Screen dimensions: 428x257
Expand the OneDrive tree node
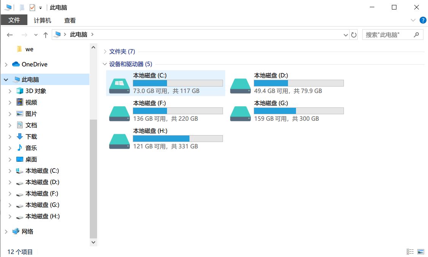click(x=6, y=65)
